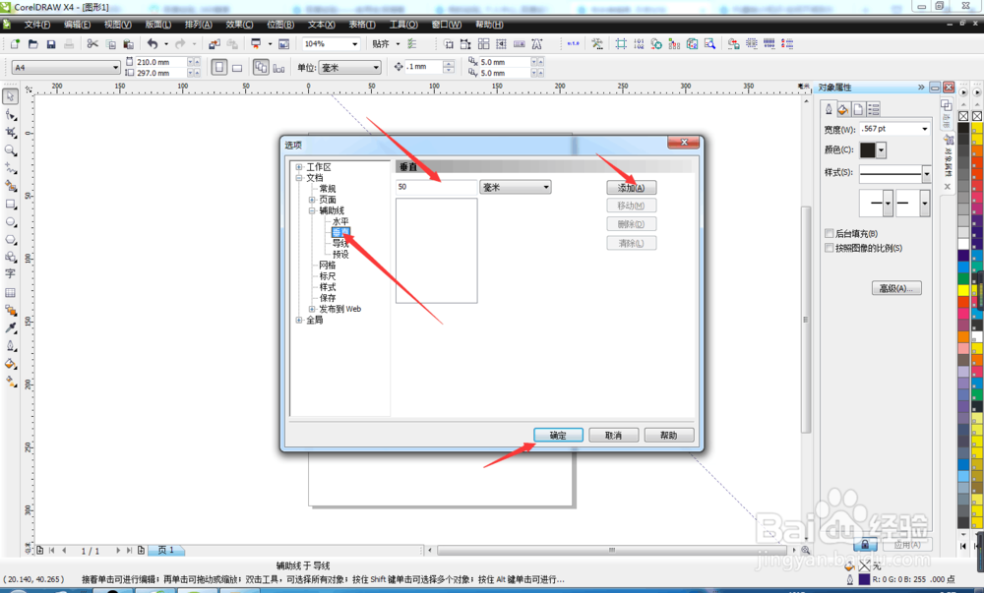Click the Open file folder icon
Screen dimensions: 984x593
[x=33, y=44]
